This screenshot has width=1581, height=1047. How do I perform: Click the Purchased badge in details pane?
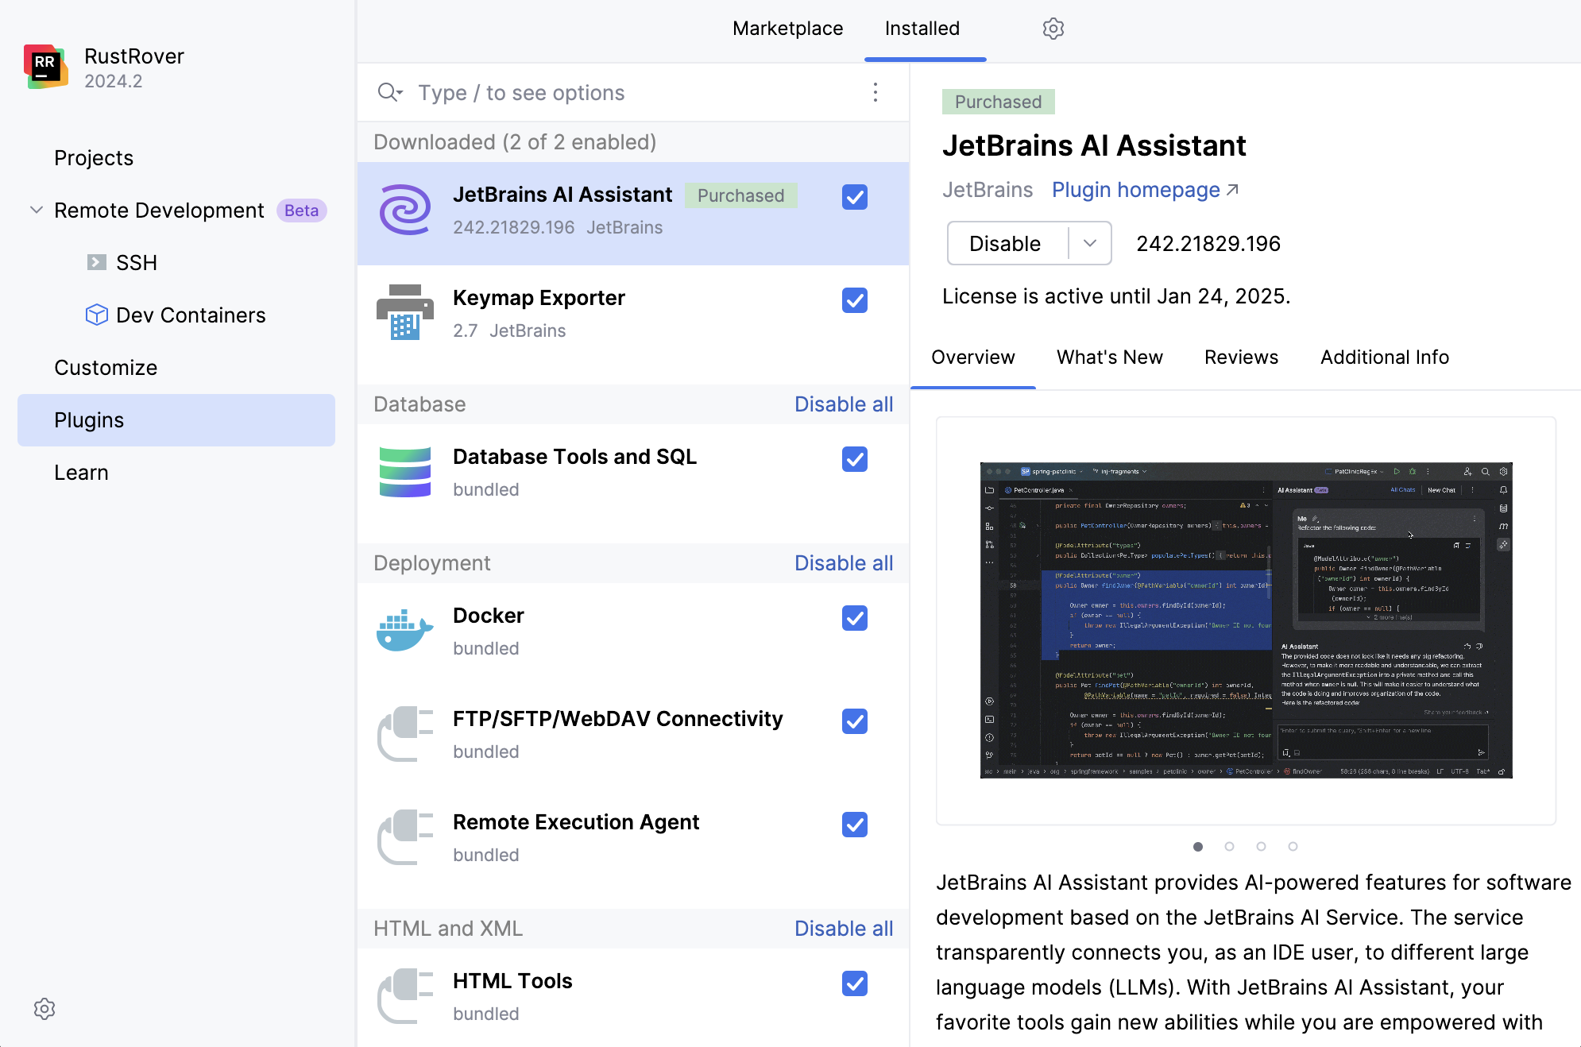998,102
